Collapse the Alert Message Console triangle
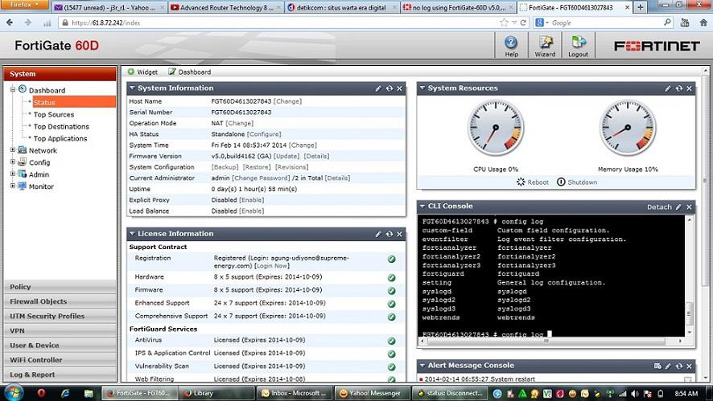713x401 pixels. 422,365
